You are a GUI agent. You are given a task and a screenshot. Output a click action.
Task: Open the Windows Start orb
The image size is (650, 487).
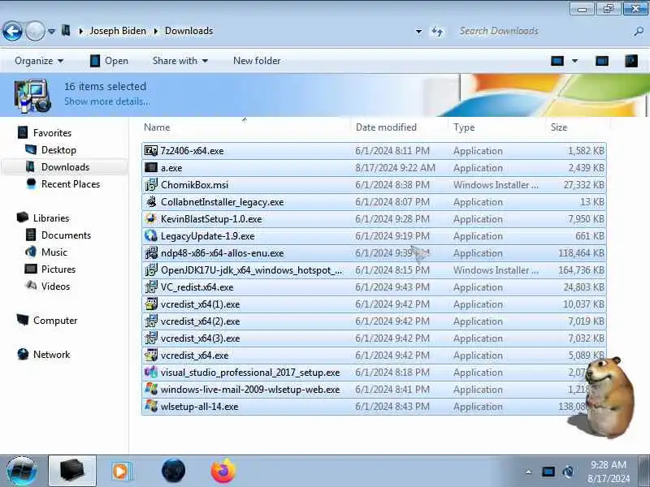click(22, 472)
